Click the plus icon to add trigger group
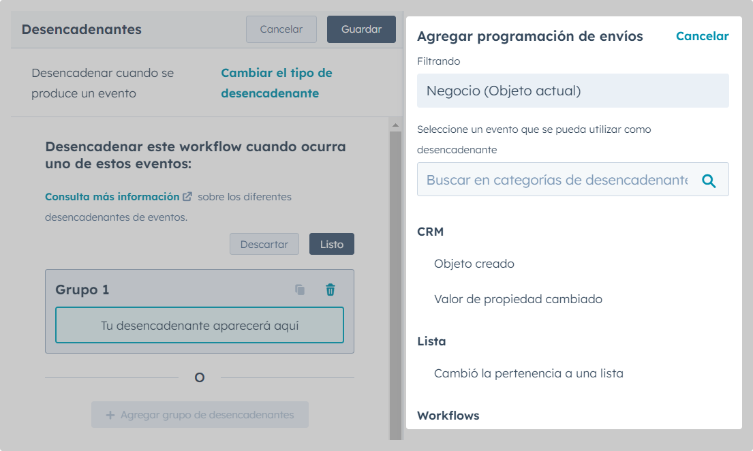Image resolution: width=753 pixels, height=451 pixels. point(110,415)
